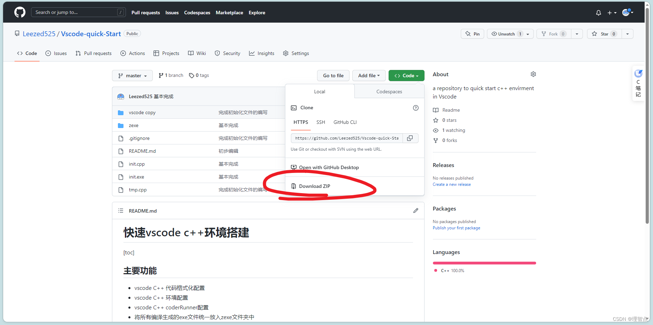Image resolution: width=653 pixels, height=325 pixels.
Task: Open the latest commit message 基本完成
Action: [164, 96]
